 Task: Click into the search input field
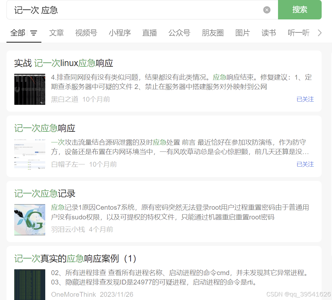click(136, 10)
